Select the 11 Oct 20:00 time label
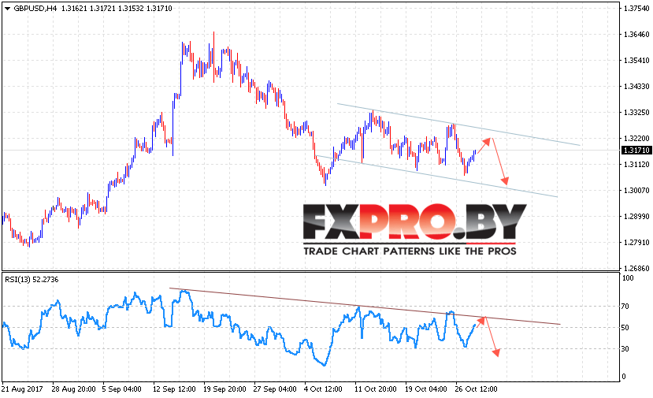This screenshot has height=398, width=653. click(x=375, y=389)
